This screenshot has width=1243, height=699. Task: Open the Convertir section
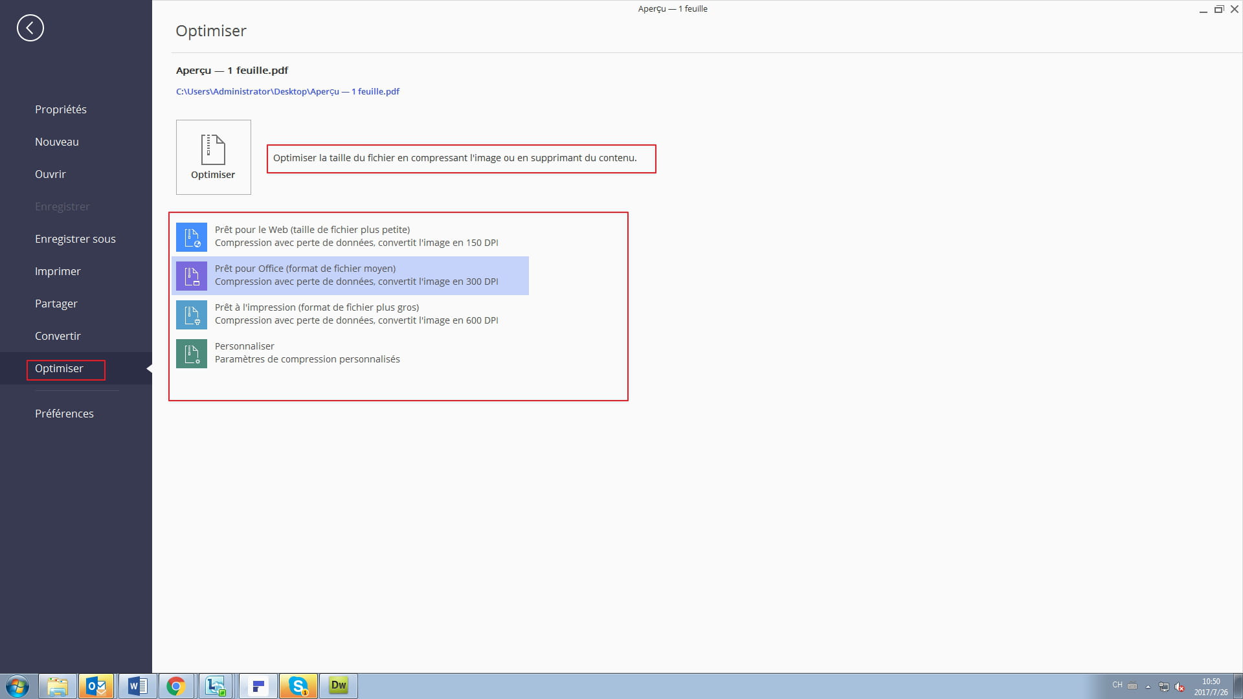coord(58,336)
